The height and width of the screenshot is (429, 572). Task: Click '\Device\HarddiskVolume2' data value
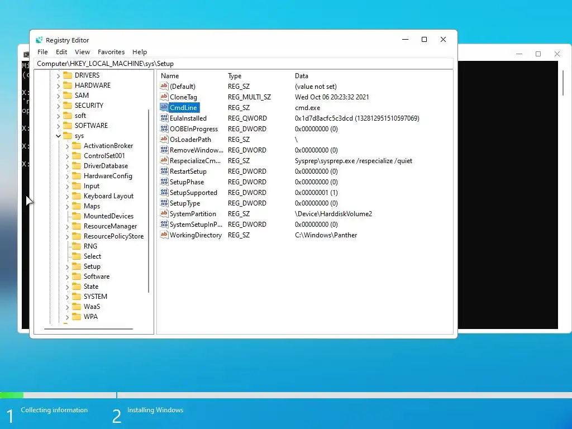pos(333,214)
